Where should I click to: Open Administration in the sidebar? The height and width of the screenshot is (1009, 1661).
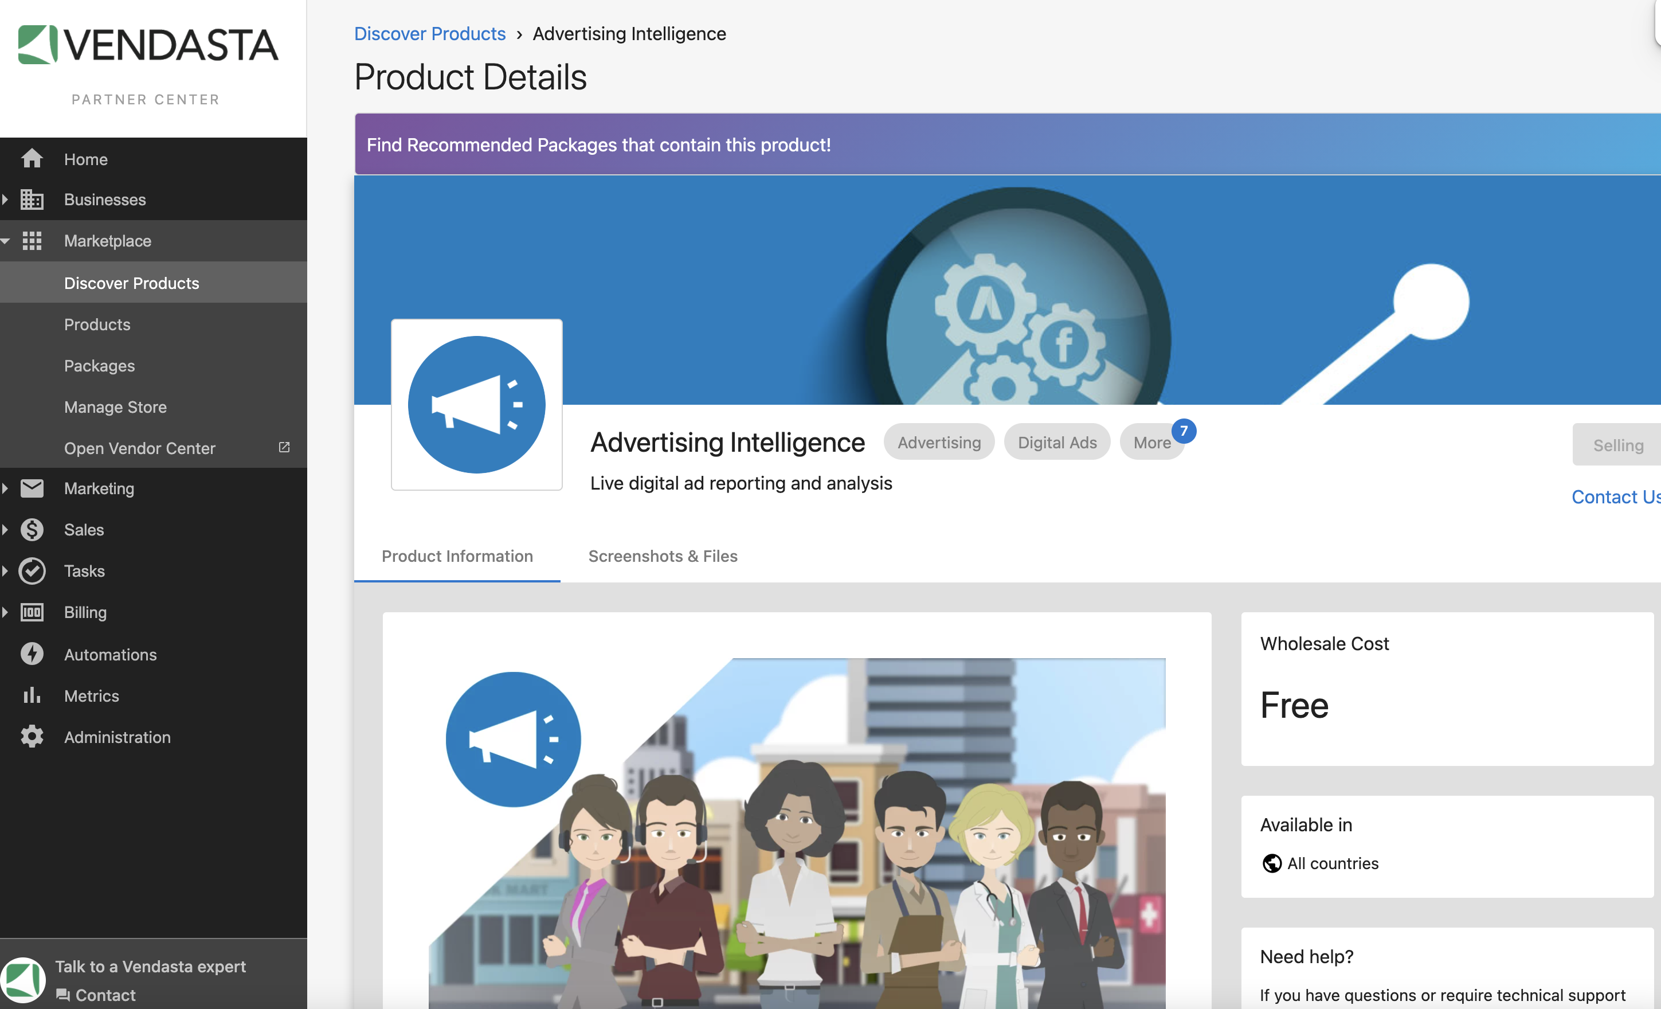click(154, 737)
